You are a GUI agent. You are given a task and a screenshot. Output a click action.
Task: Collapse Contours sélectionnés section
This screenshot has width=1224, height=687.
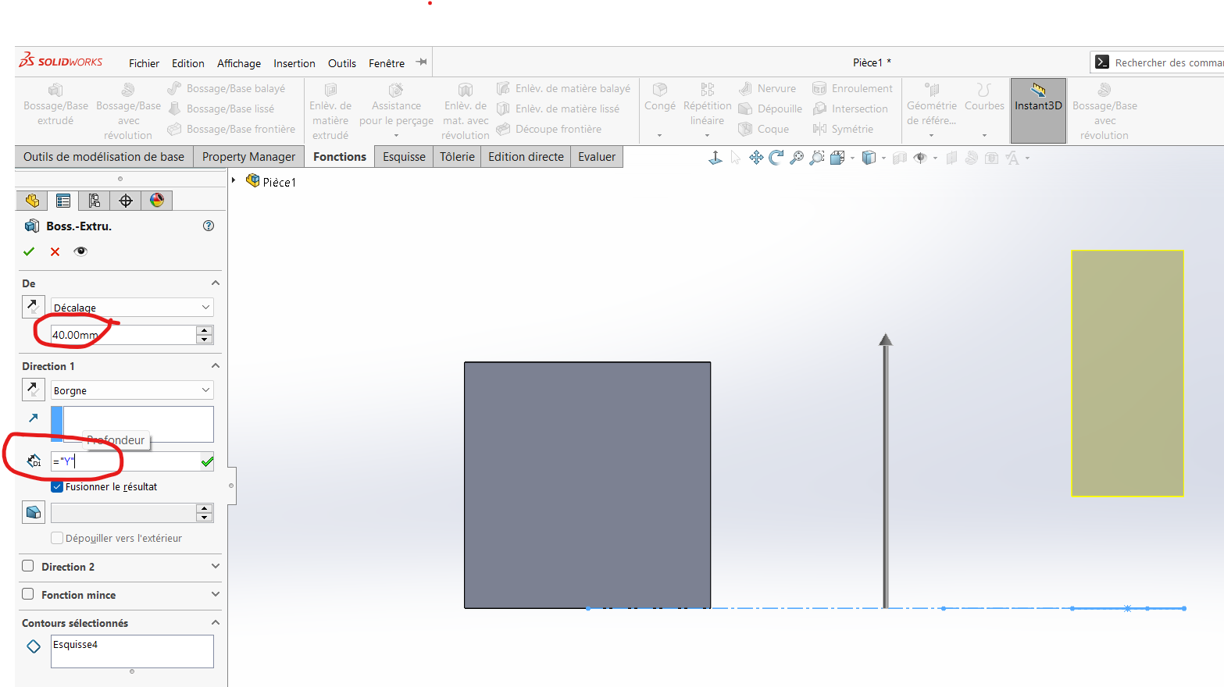coord(216,622)
